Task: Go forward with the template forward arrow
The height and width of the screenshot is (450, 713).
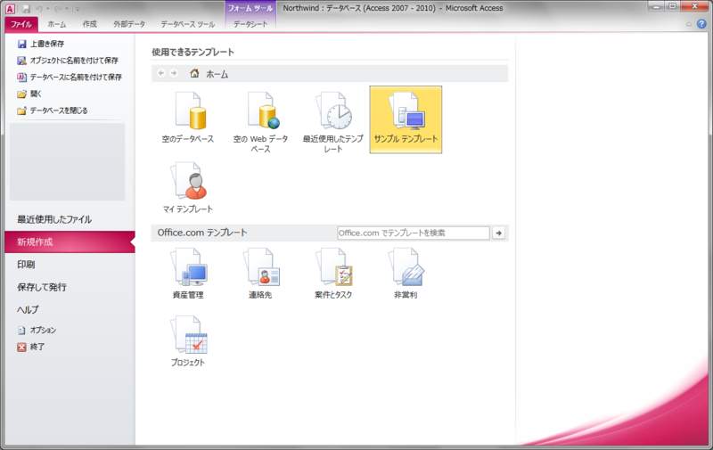Action: [x=174, y=73]
